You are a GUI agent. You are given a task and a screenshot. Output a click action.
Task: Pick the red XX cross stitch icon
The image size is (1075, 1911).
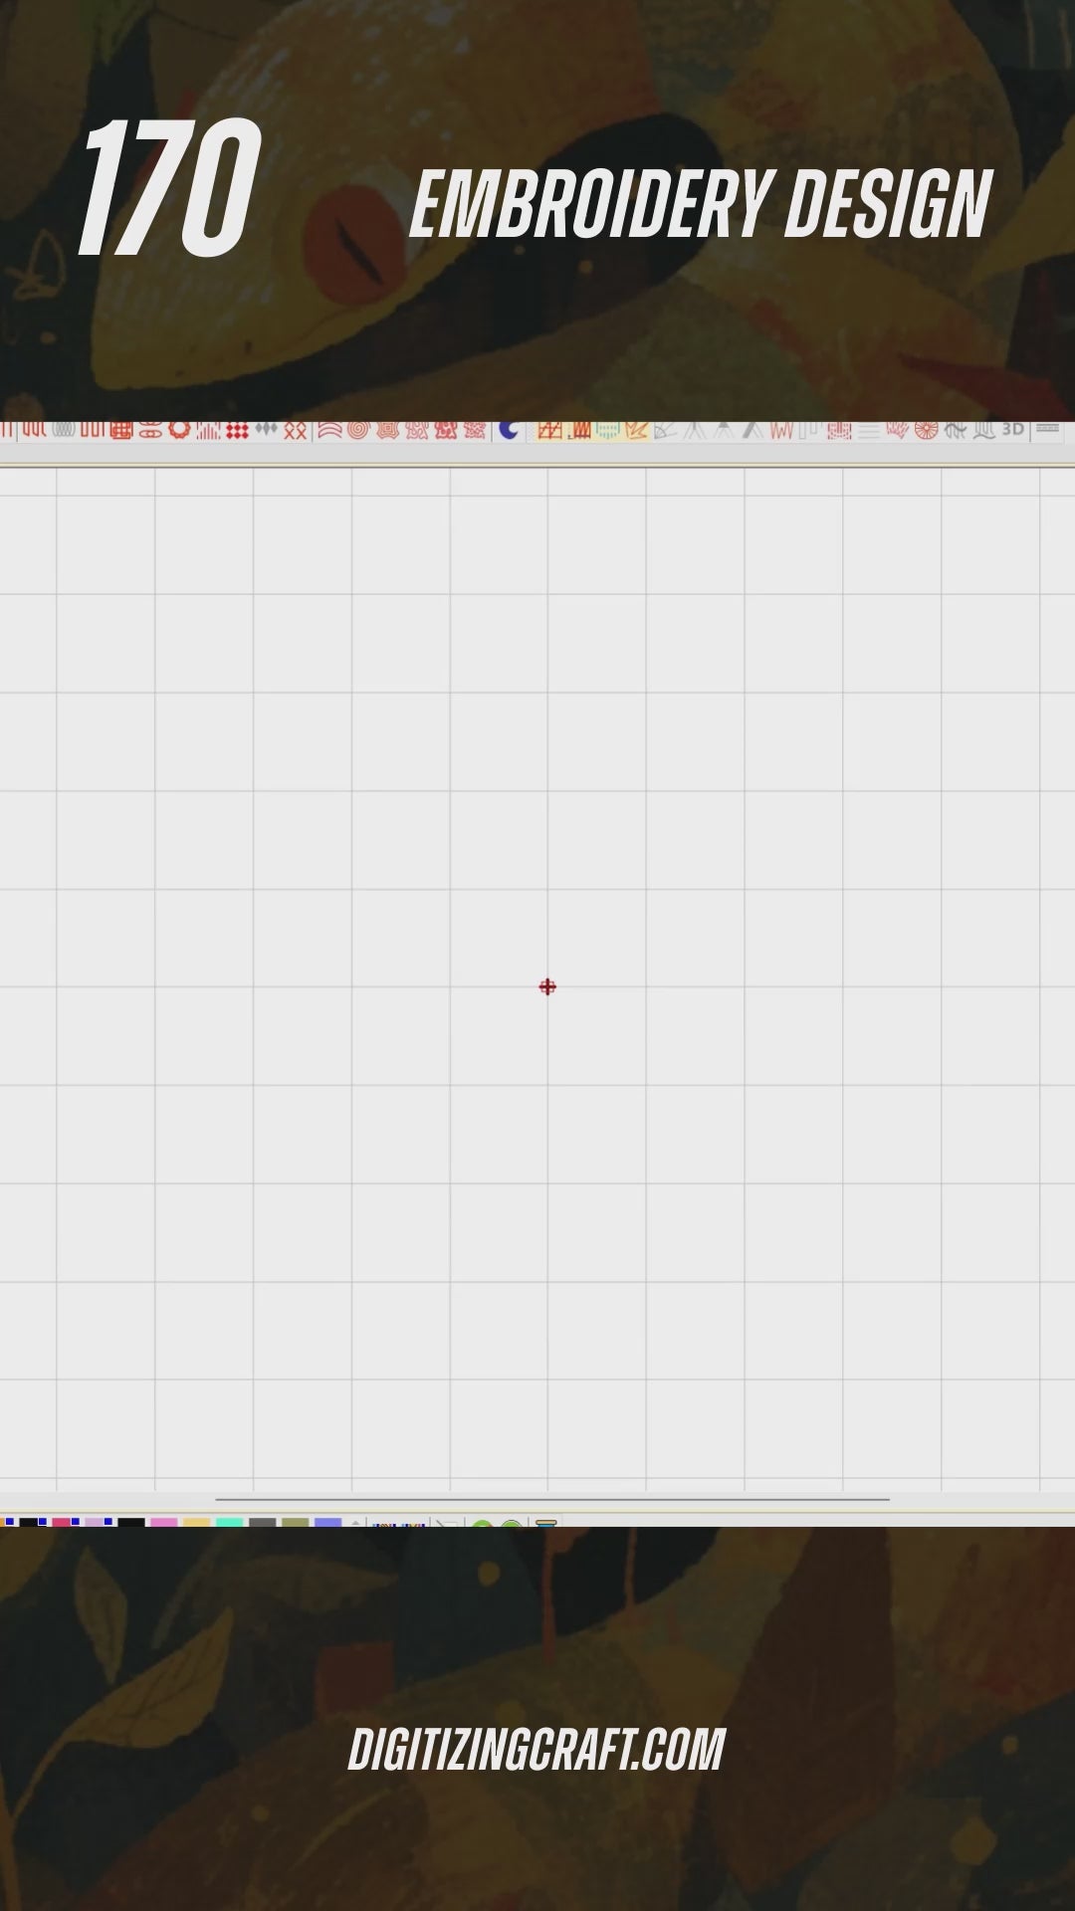coord(296,430)
